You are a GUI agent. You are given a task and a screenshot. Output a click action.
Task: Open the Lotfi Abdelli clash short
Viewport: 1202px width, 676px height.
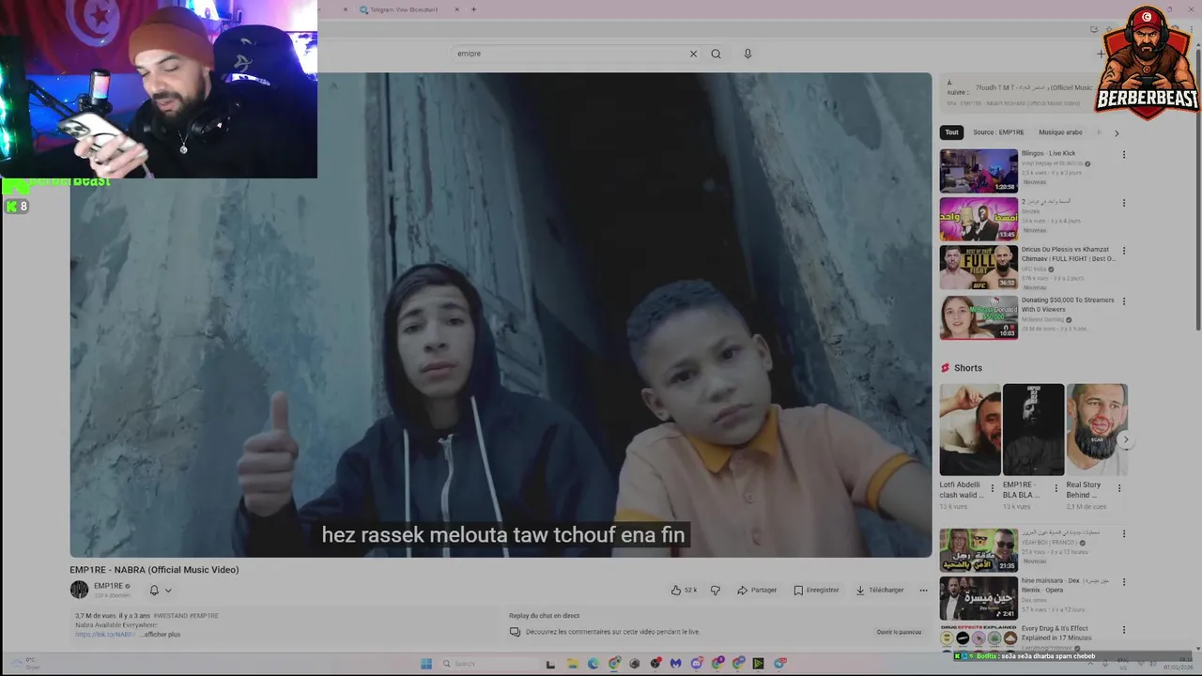[970, 429]
